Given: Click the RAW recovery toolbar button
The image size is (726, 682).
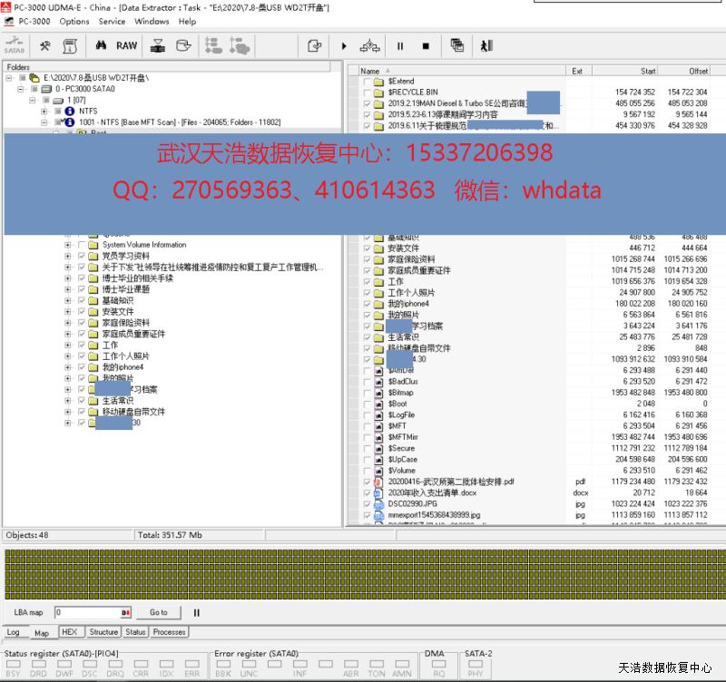Looking at the screenshot, I should coord(126,45).
